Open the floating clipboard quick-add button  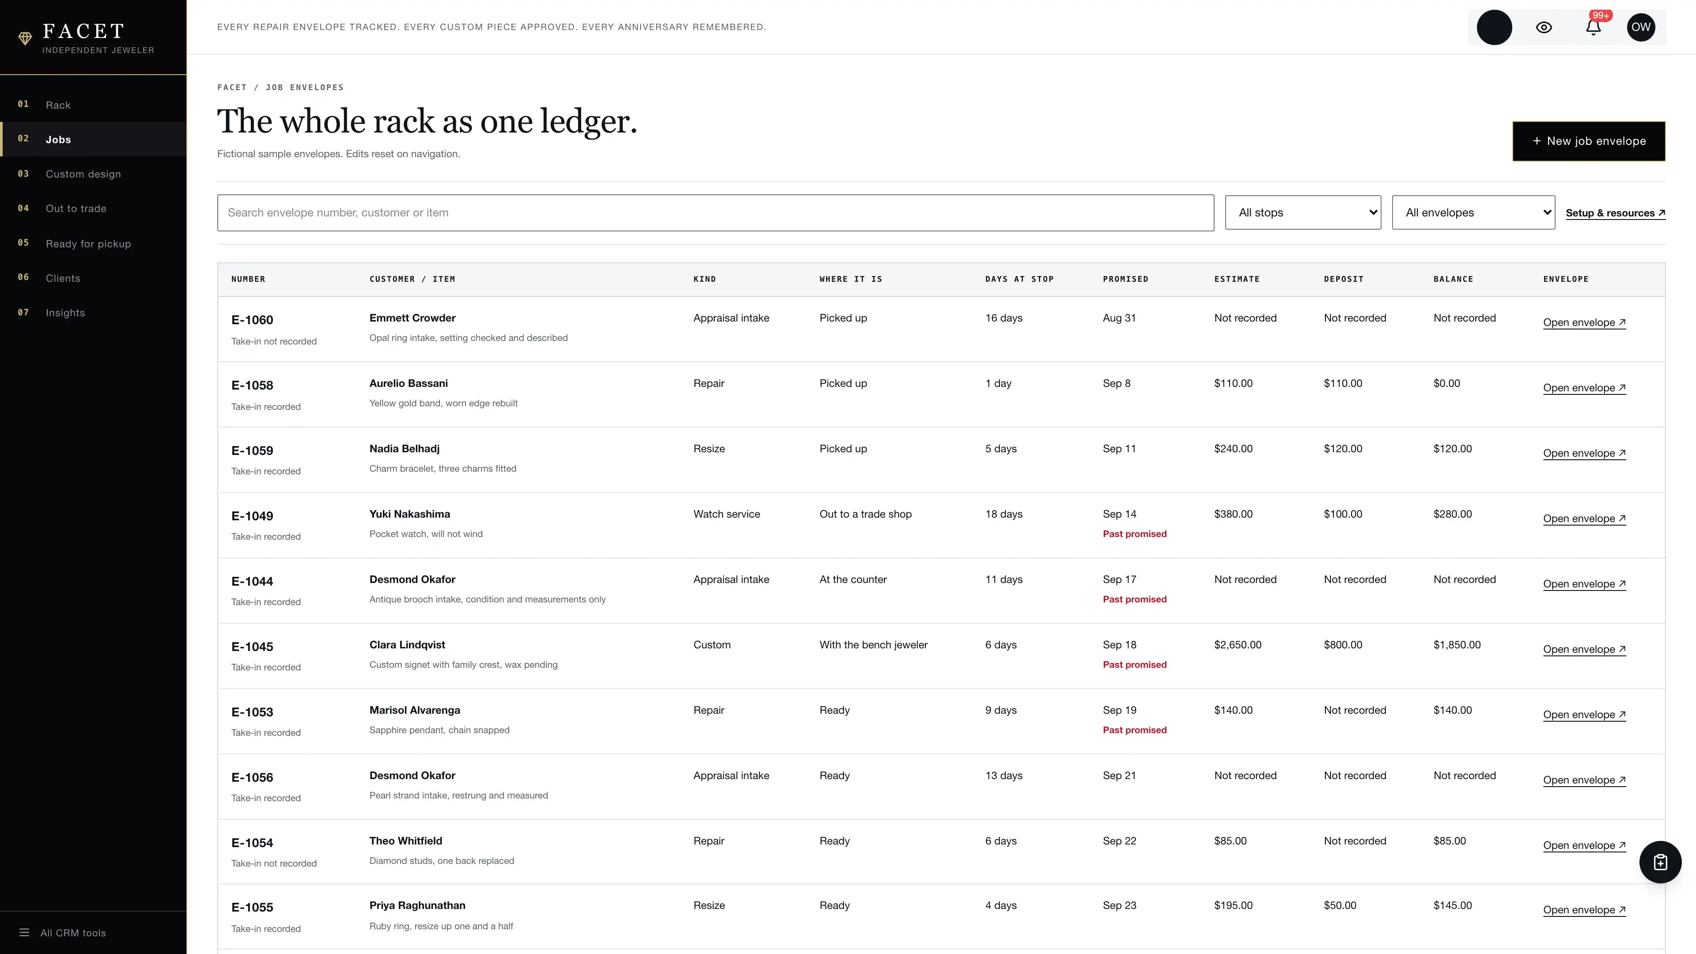1661,862
